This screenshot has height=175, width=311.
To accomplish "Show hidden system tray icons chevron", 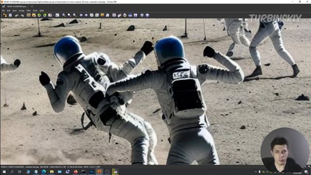I will coord(256,172).
